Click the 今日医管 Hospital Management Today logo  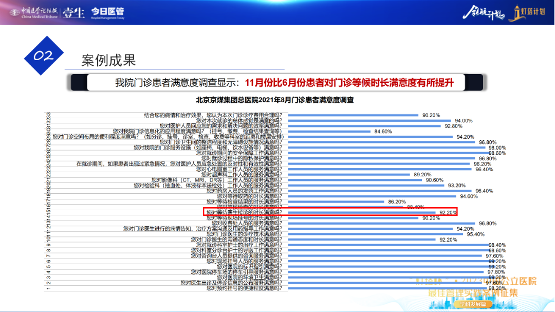point(107,12)
